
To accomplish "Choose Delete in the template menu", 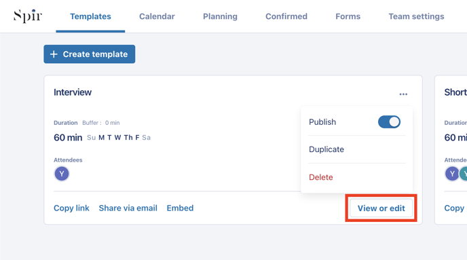I will pos(321,177).
